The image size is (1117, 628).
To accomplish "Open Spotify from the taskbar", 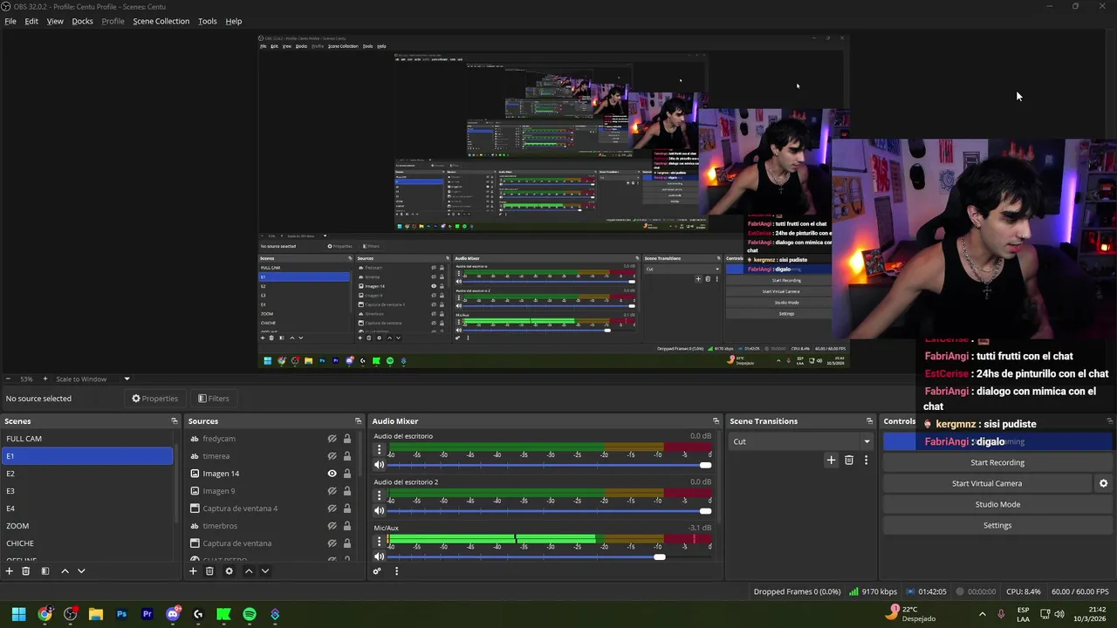I will click(250, 614).
